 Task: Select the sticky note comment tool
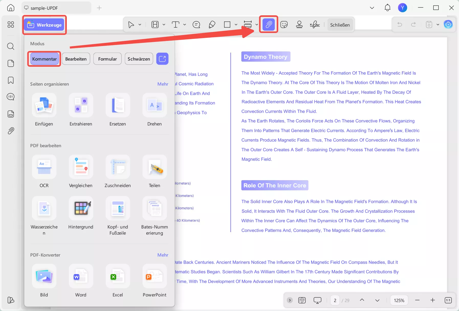(x=196, y=25)
